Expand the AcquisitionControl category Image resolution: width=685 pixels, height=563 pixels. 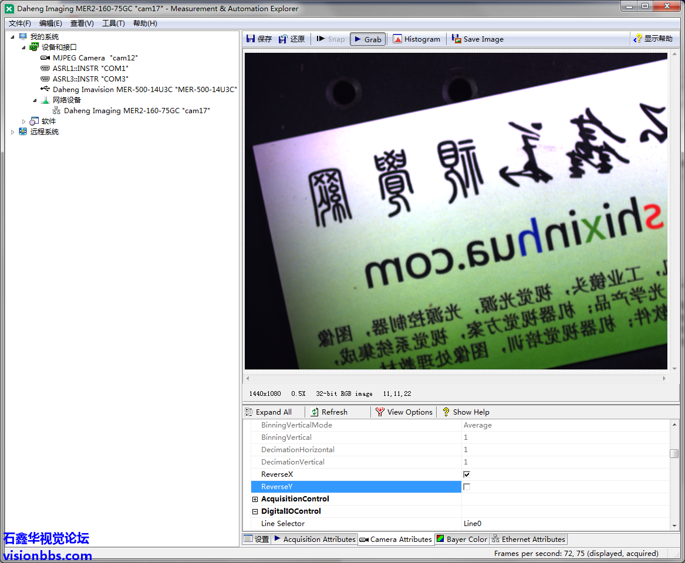click(x=255, y=499)
